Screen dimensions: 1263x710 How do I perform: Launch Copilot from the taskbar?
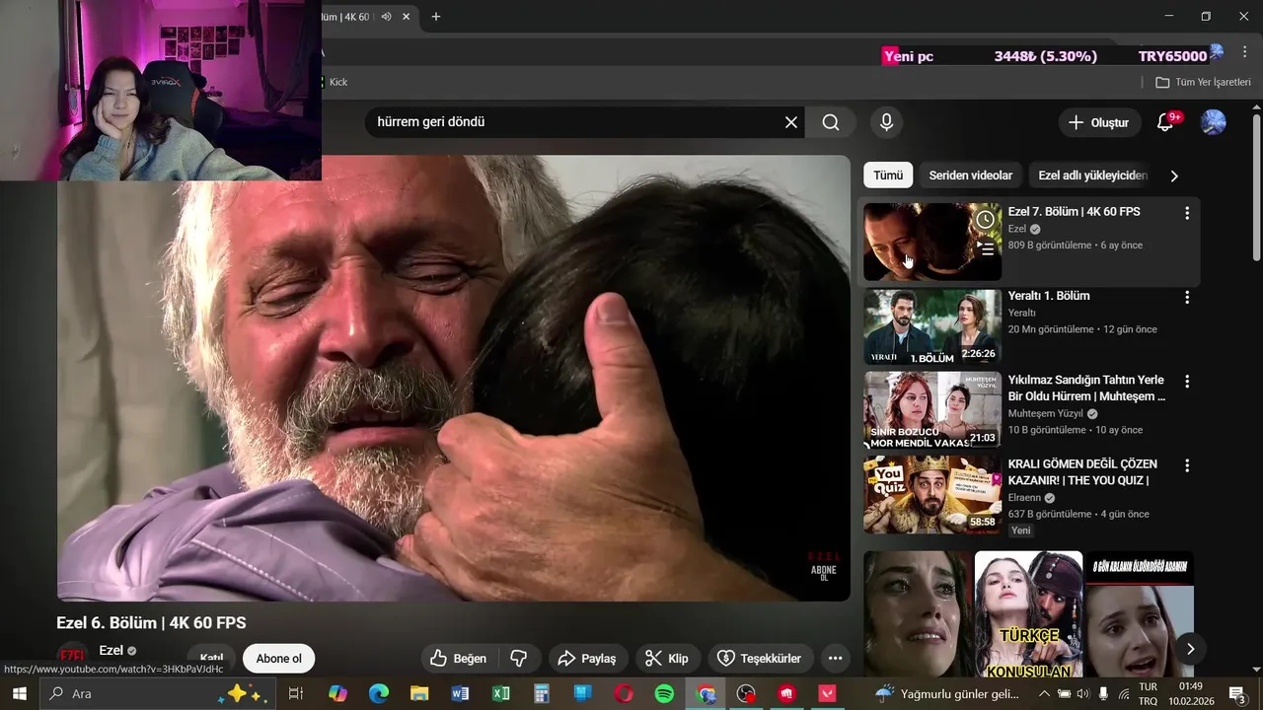pyautogui.click(x=337, y=694)
